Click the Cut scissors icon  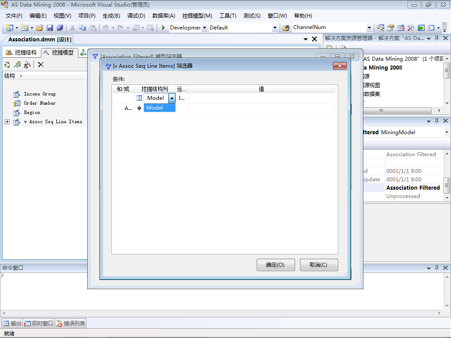(x=73, y=28)
